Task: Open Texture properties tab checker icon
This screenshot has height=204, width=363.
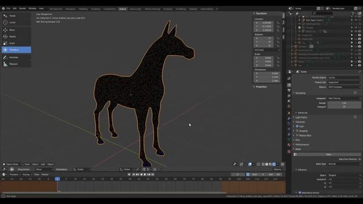Action: click(289, 152)
